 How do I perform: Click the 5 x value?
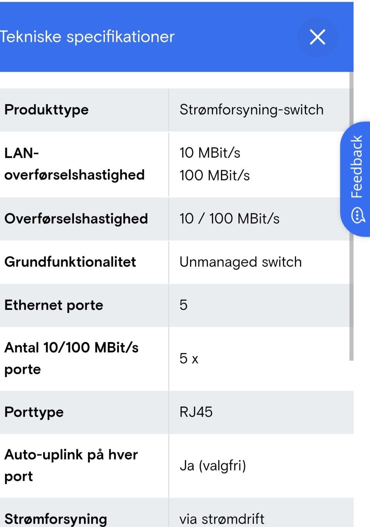[x=189, y=358]
